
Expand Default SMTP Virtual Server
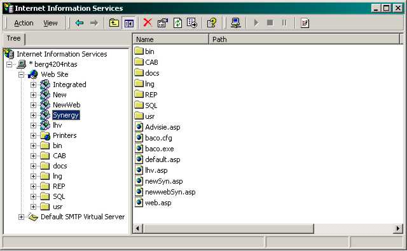[21, 217]
